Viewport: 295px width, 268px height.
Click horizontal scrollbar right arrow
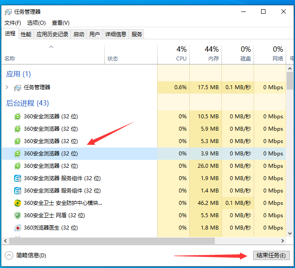283,241
